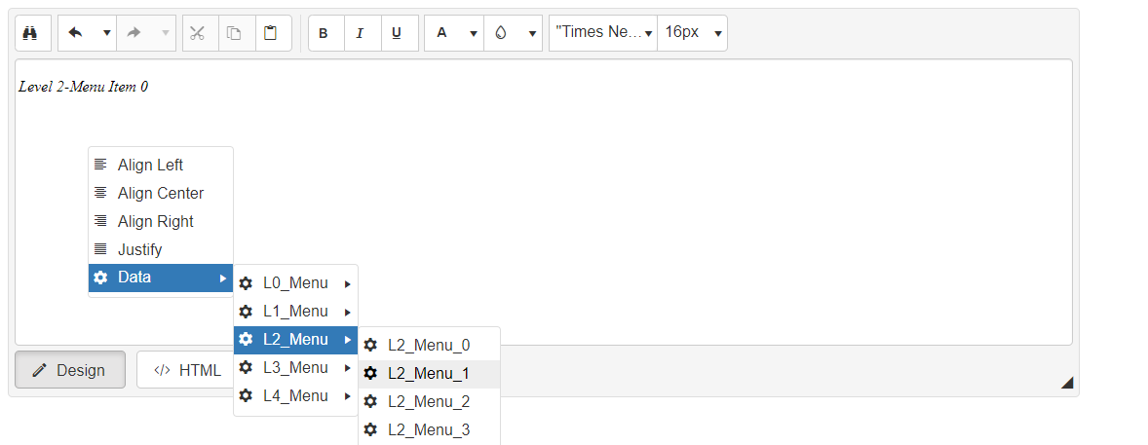Click the scissors Cut icon
Screen dimensions: 1148x445
point(198,33)
